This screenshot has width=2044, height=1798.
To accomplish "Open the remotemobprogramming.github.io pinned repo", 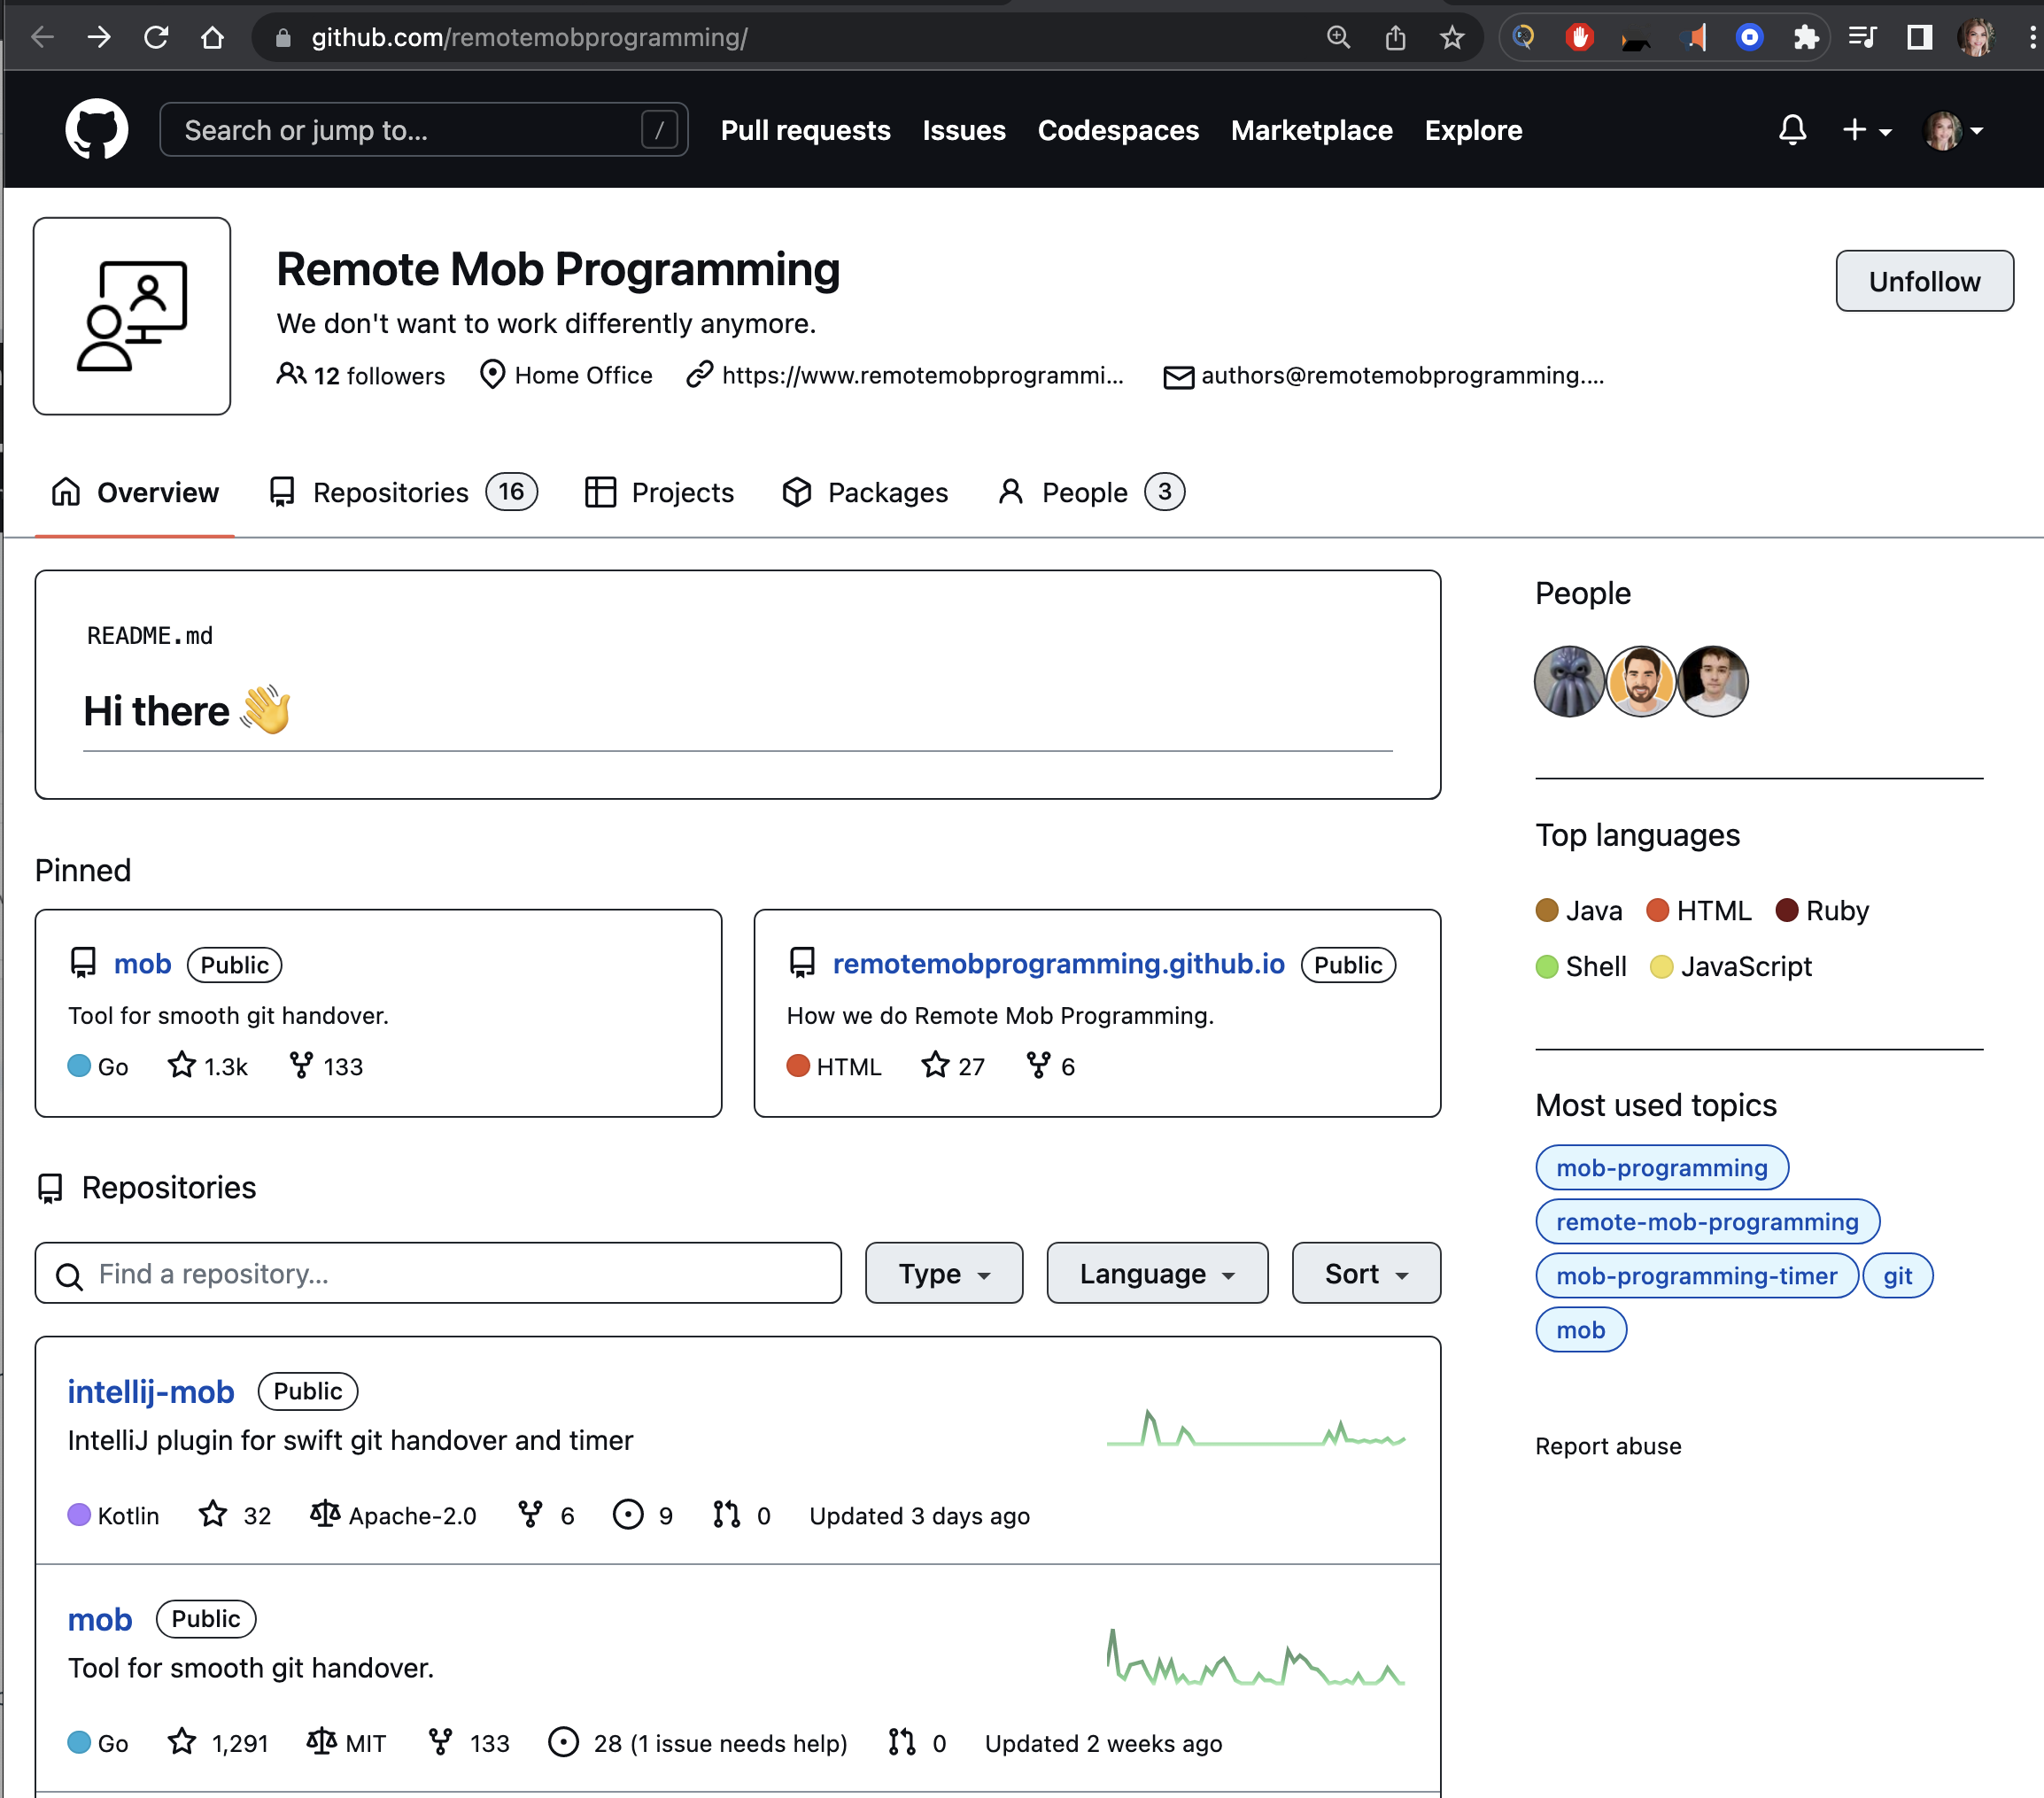I will (x=1058, y=964).
